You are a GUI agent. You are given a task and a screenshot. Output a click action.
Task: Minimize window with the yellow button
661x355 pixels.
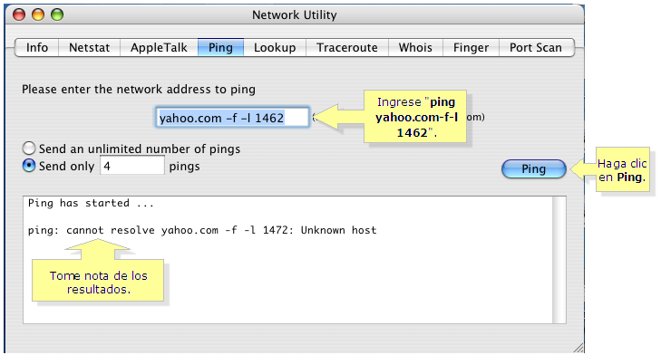38,14
